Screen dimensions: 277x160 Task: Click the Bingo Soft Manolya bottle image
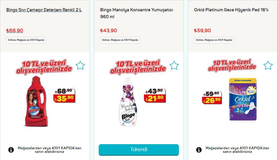pyautogui.click(x=128, y=102)
